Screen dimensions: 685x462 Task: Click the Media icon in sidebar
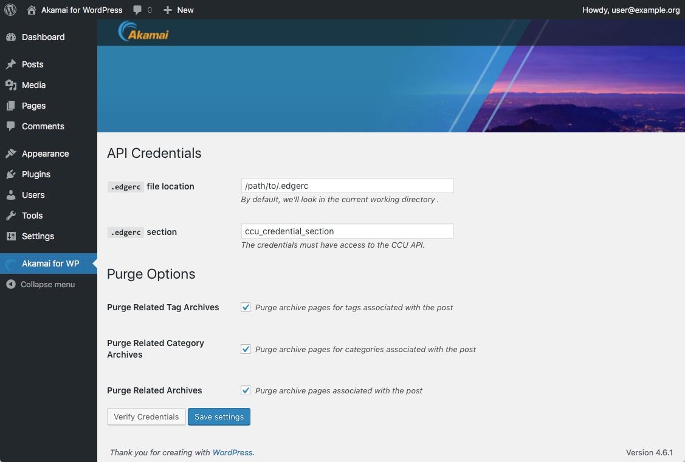coord(11,85)
